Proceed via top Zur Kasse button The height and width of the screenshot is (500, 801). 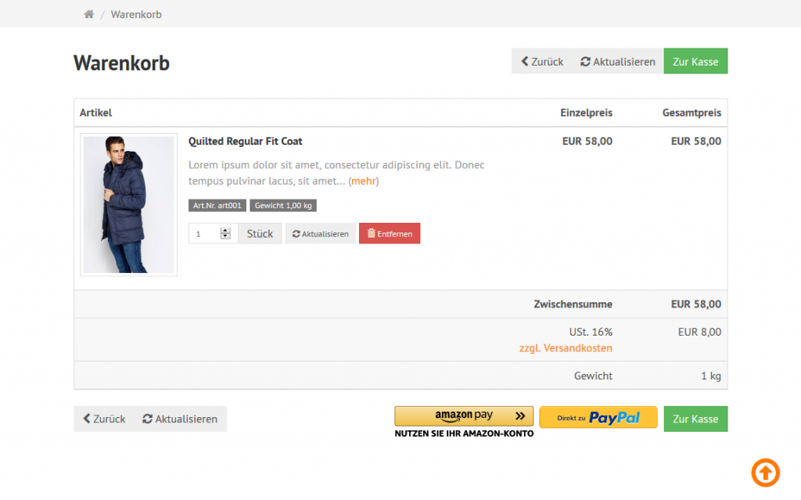point(695,62)
